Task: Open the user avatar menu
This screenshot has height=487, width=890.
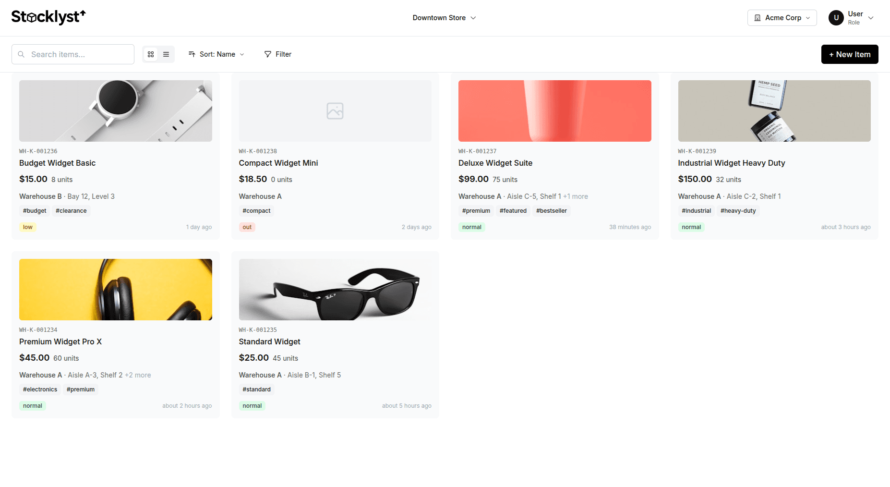Action: pos(836,17)
